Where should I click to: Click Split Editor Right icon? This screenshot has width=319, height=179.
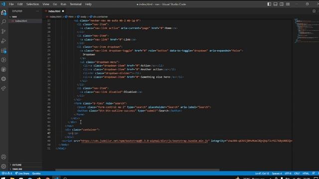click(314, 11)
